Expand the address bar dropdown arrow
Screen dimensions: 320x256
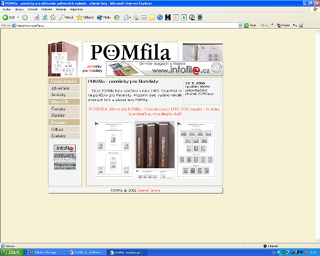tap(240, 26)
